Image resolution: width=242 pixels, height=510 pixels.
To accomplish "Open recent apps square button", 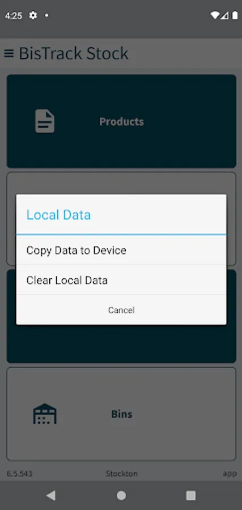I will tap(190, 495).
